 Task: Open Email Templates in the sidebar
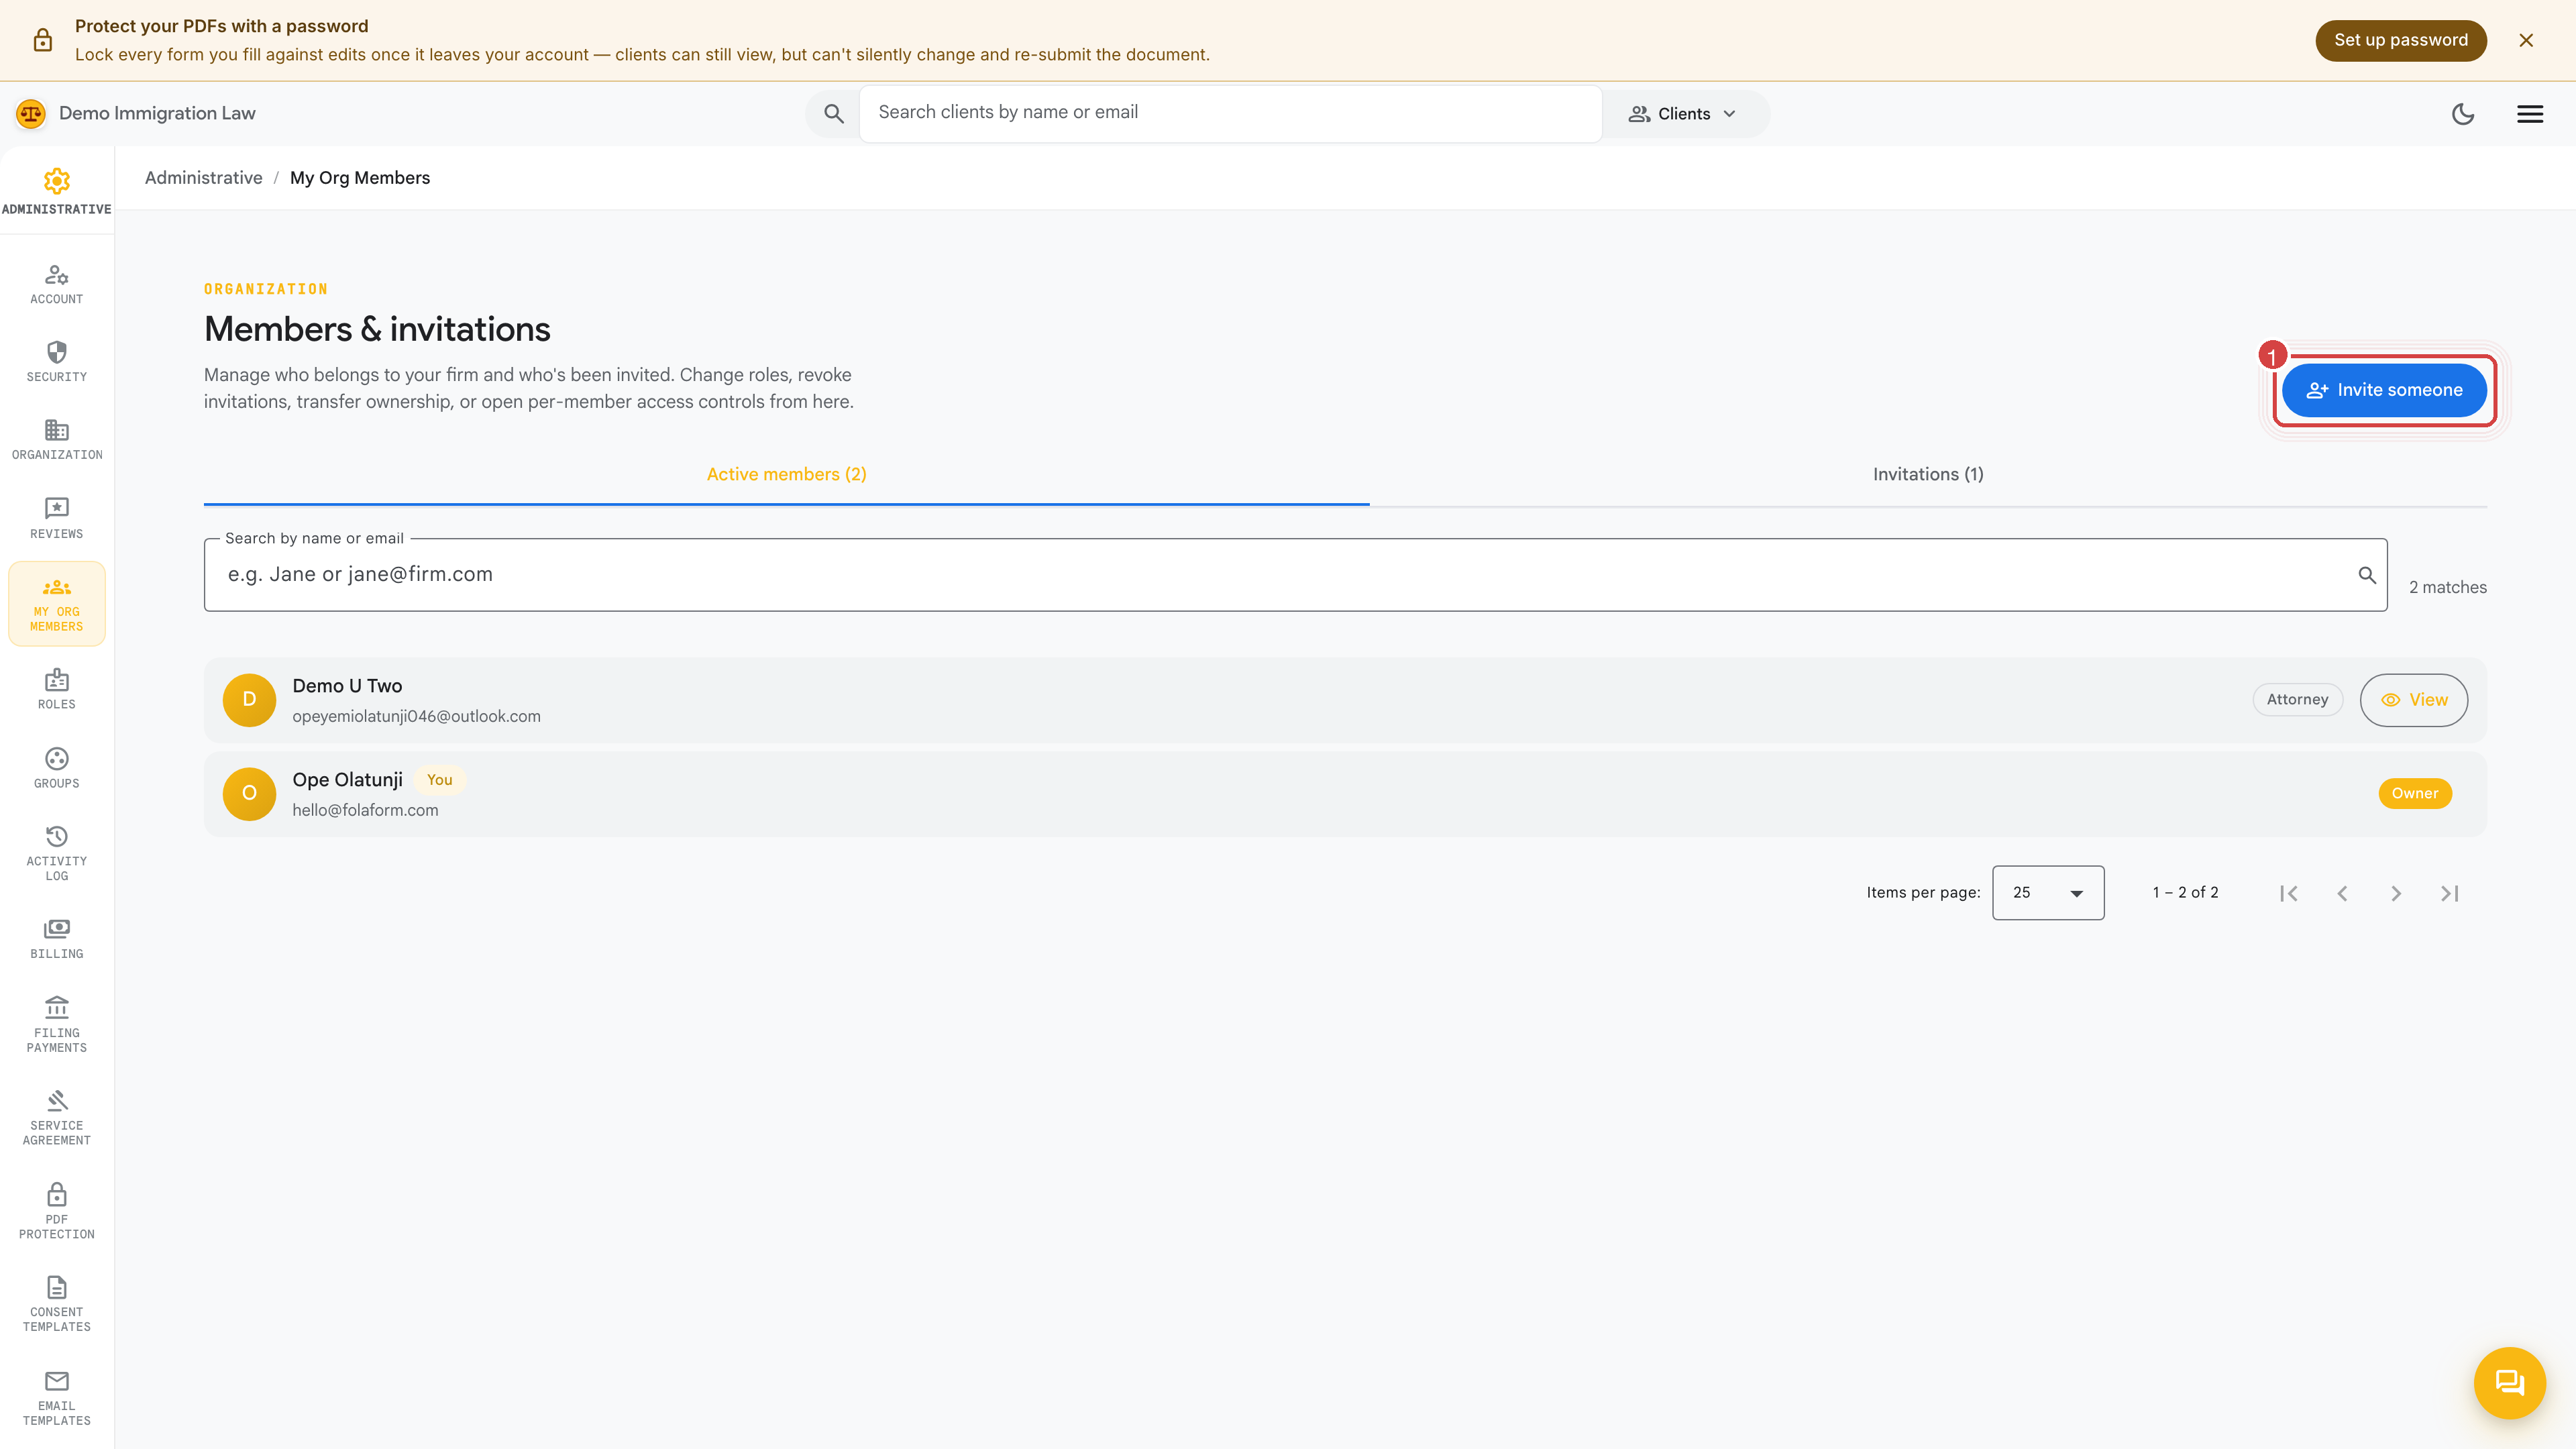tap(57, 1398)
